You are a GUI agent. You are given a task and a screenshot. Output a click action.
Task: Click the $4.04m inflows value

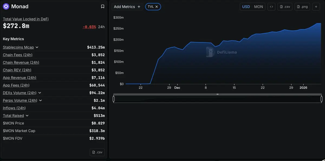(98, 108)
